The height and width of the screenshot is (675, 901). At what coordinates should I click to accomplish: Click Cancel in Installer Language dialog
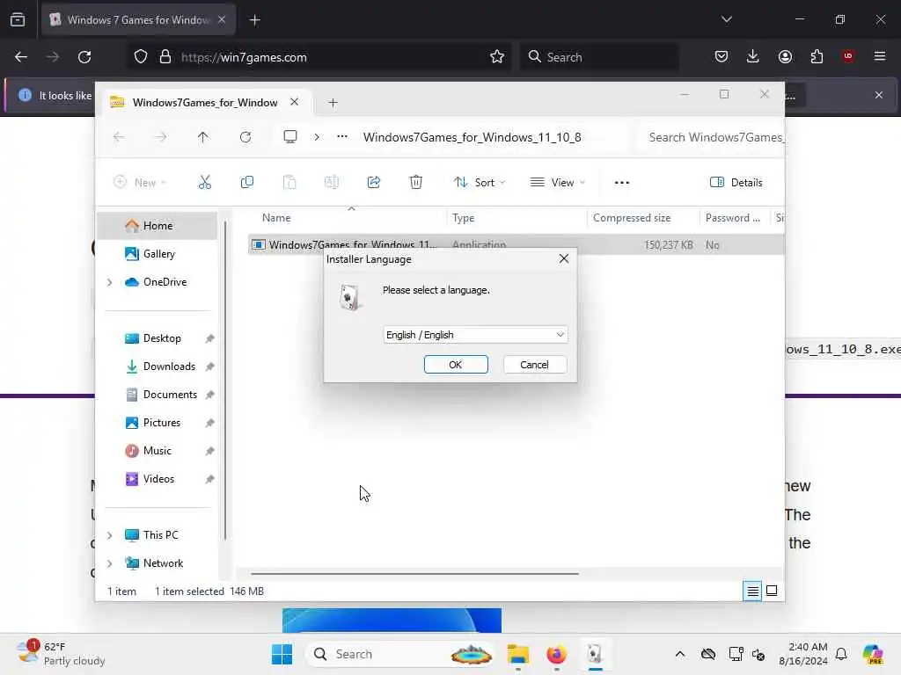(534, 365)
